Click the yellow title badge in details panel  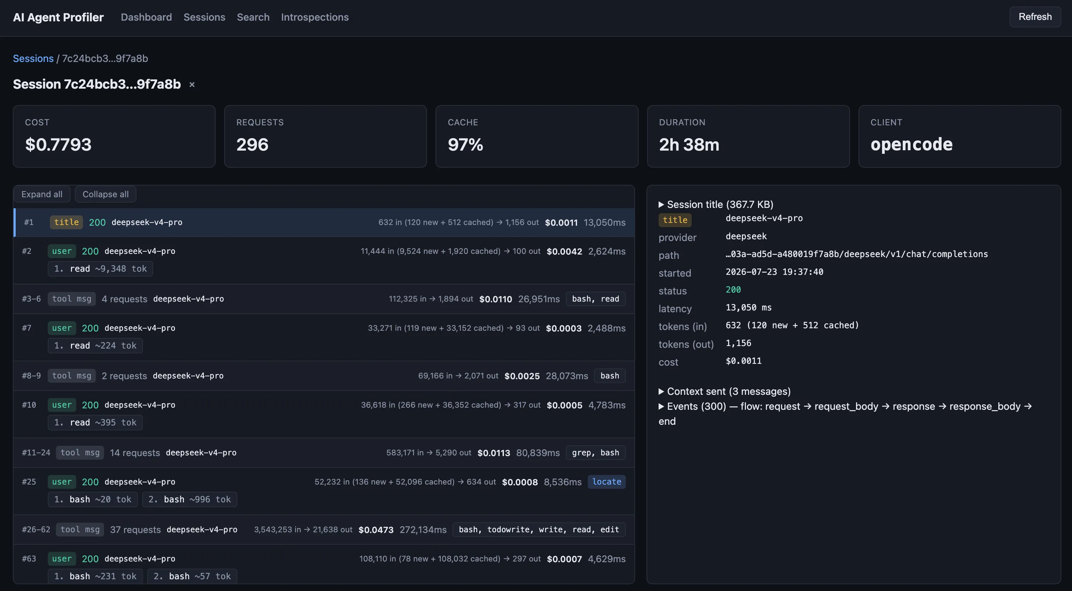pos(675,220)
